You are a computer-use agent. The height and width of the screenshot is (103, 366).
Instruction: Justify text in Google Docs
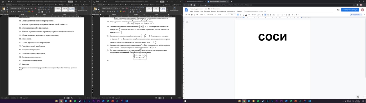click(270, 15)
